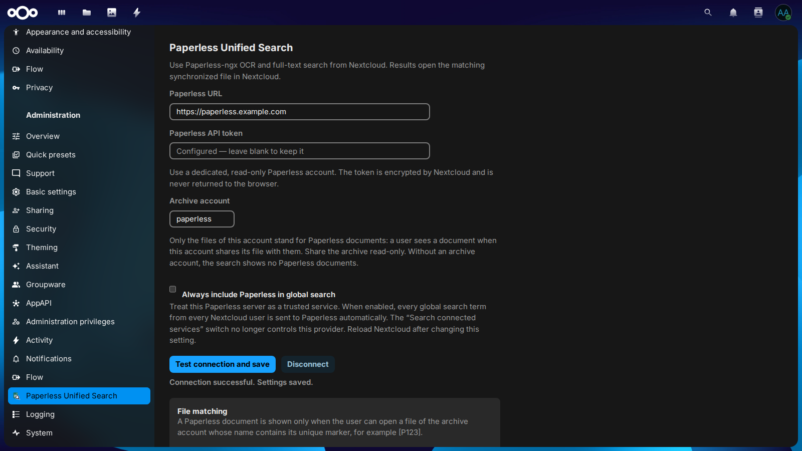Open the System admin page
802x451 pixels.
pos(79,433)
